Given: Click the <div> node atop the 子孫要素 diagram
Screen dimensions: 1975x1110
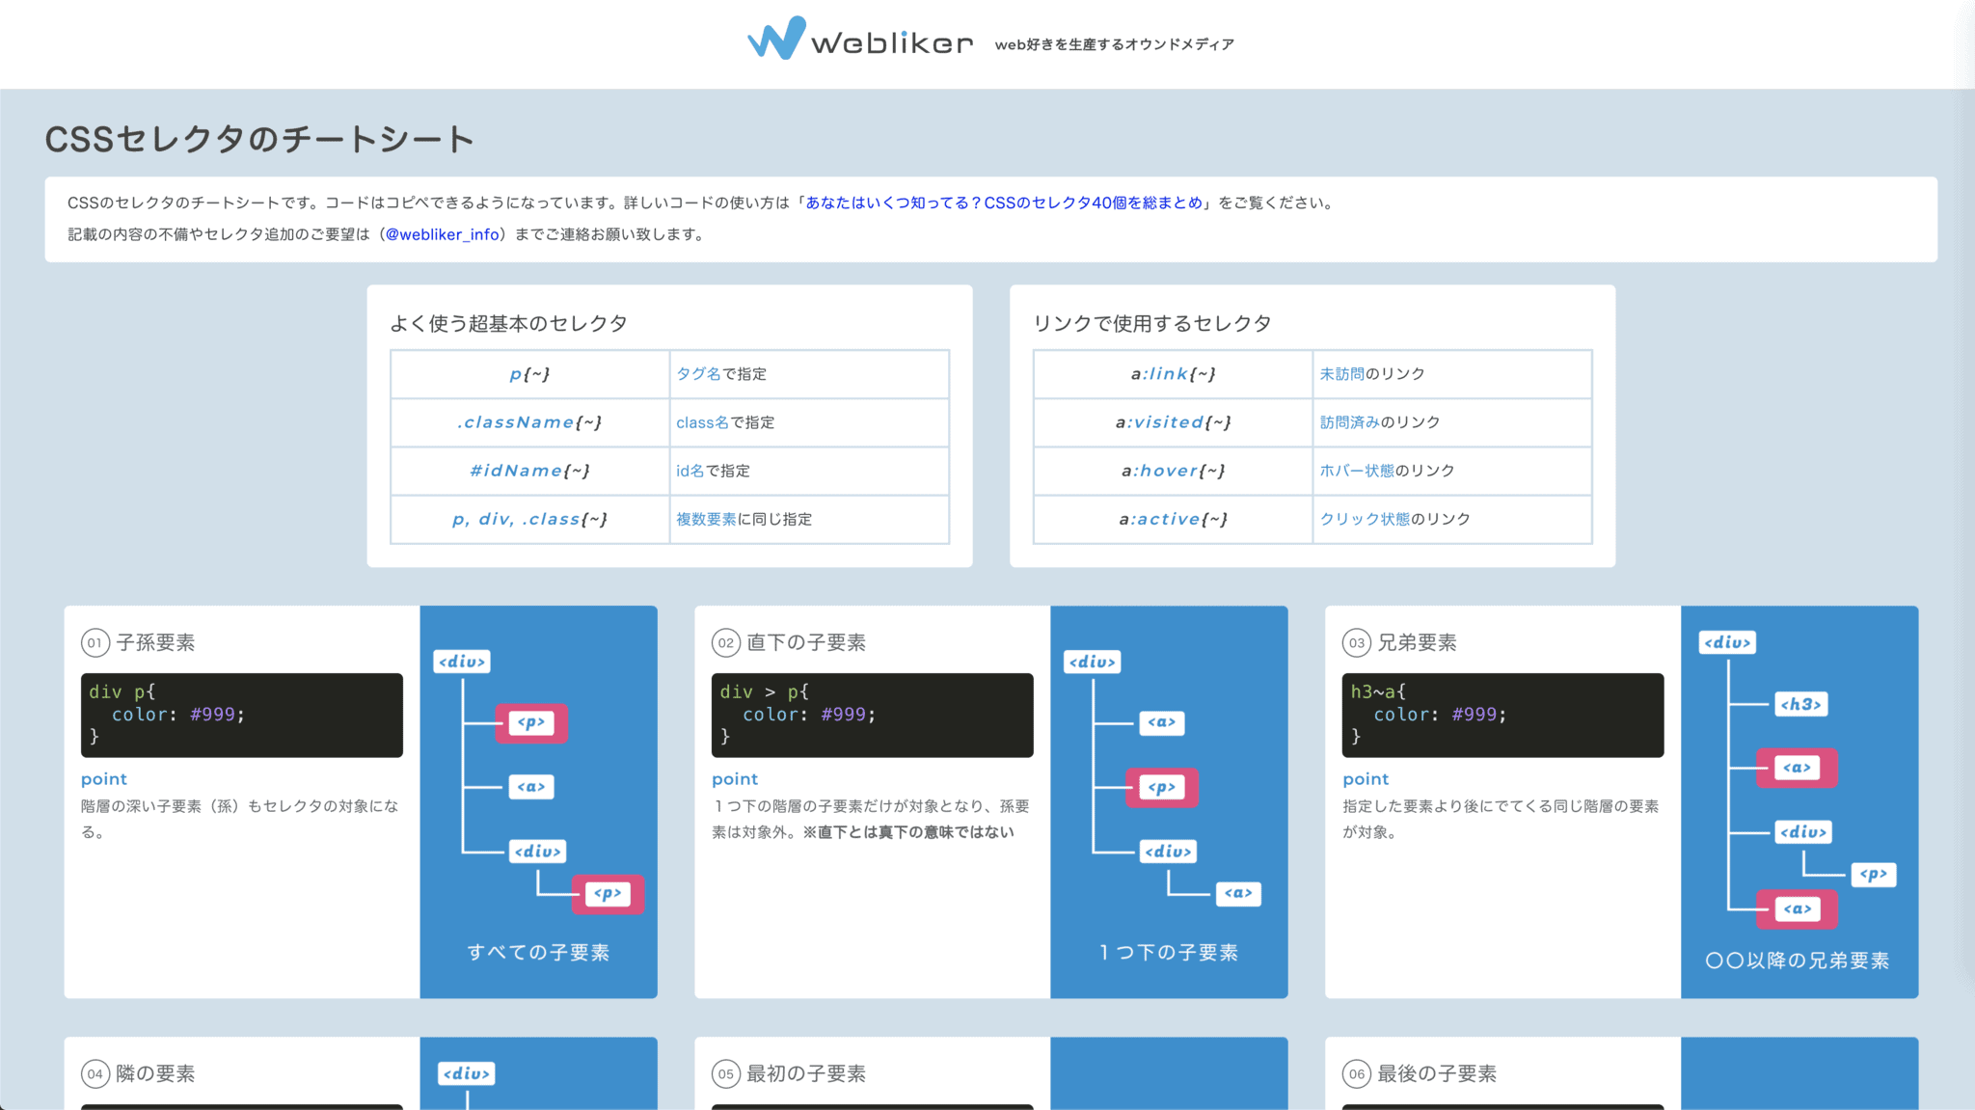Looking at the screenshot, I should [463, 662].
